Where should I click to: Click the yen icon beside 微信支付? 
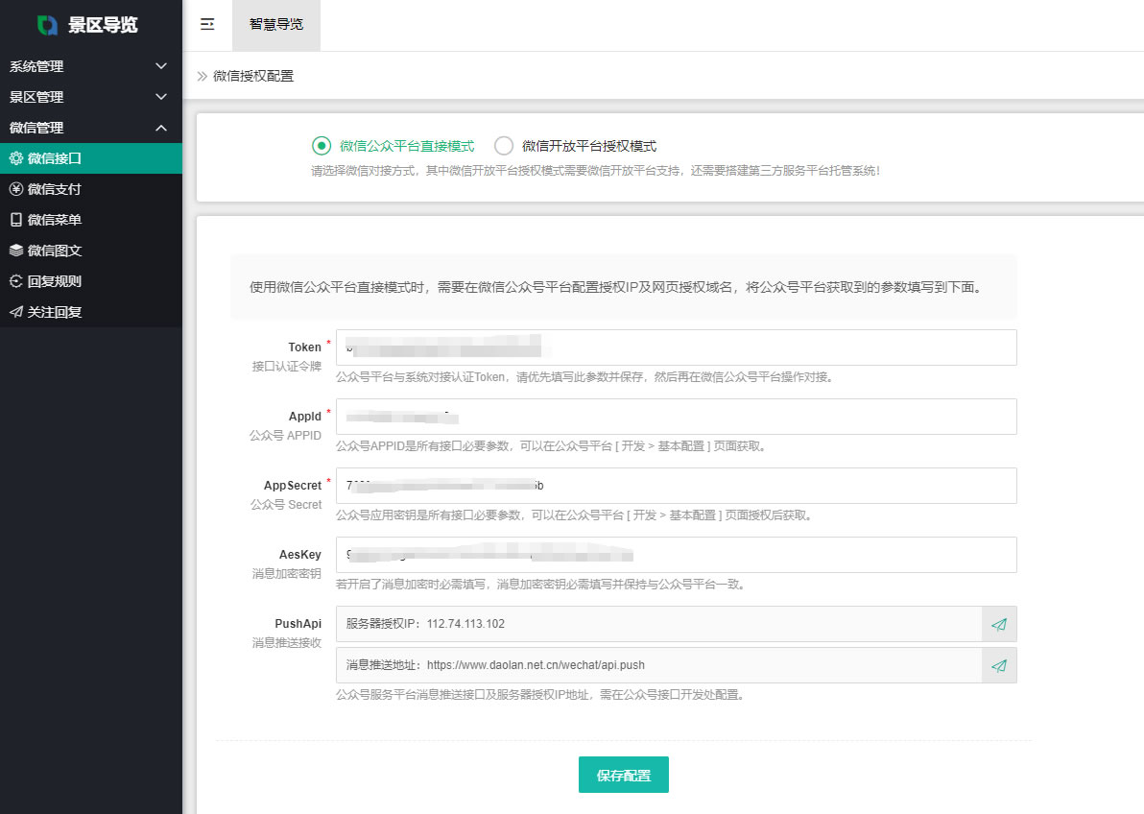coord(15,189)
